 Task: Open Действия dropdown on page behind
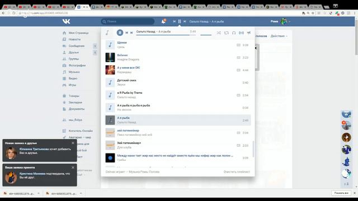(279, 36)
